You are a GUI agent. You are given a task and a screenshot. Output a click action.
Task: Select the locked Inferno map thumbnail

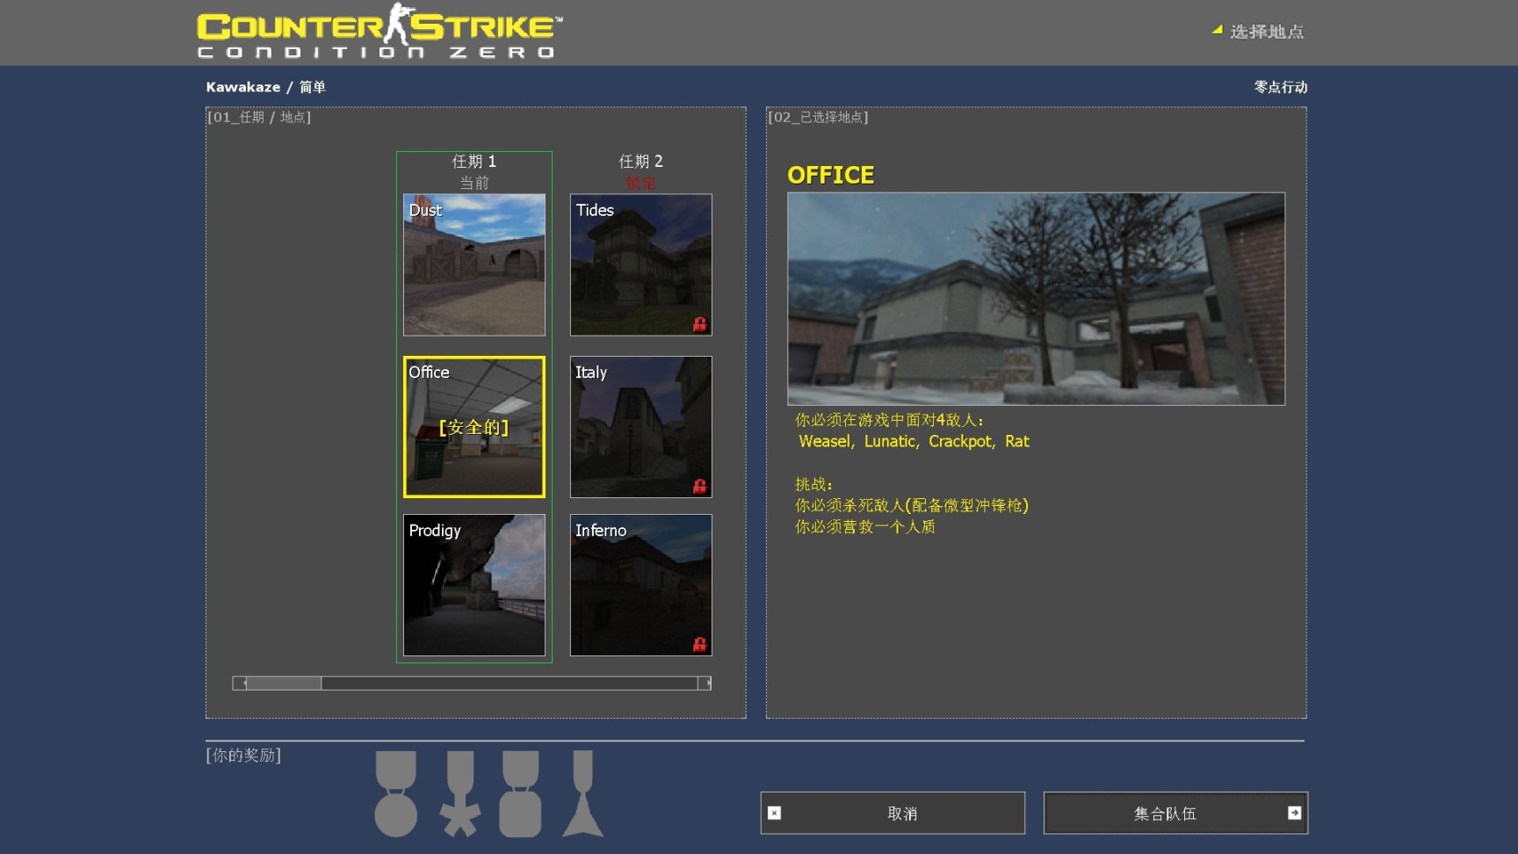tap(641, 585)
